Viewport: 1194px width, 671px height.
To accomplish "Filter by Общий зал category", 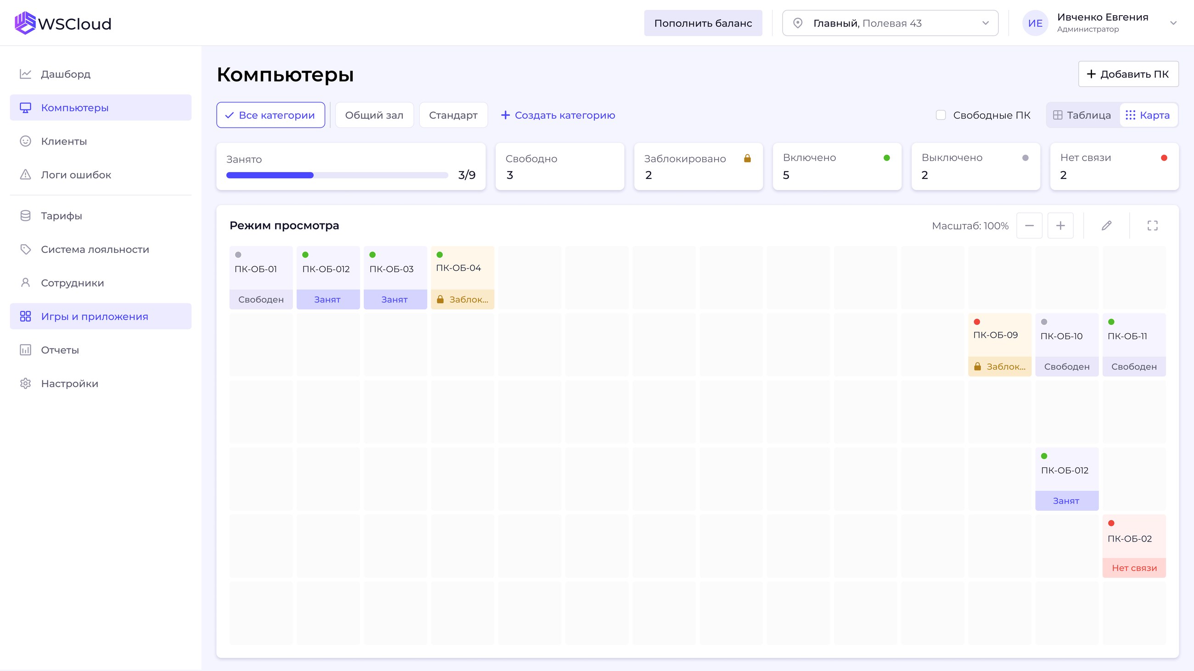I will pos(374,115).
